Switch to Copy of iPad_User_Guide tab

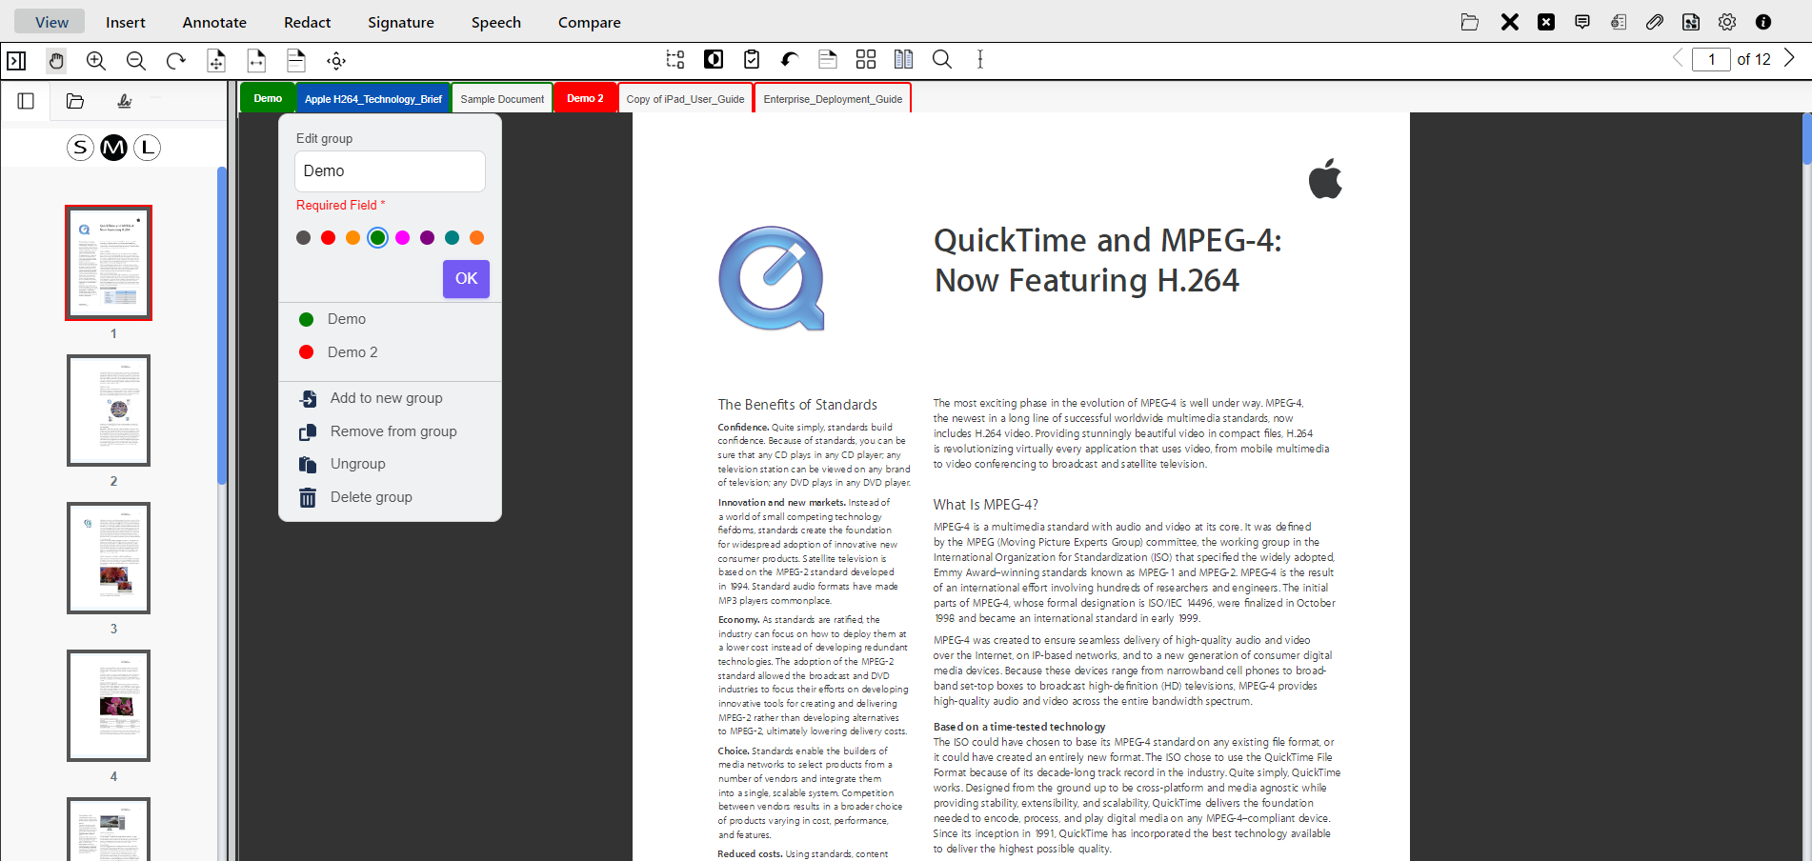(x=685, y=99)
